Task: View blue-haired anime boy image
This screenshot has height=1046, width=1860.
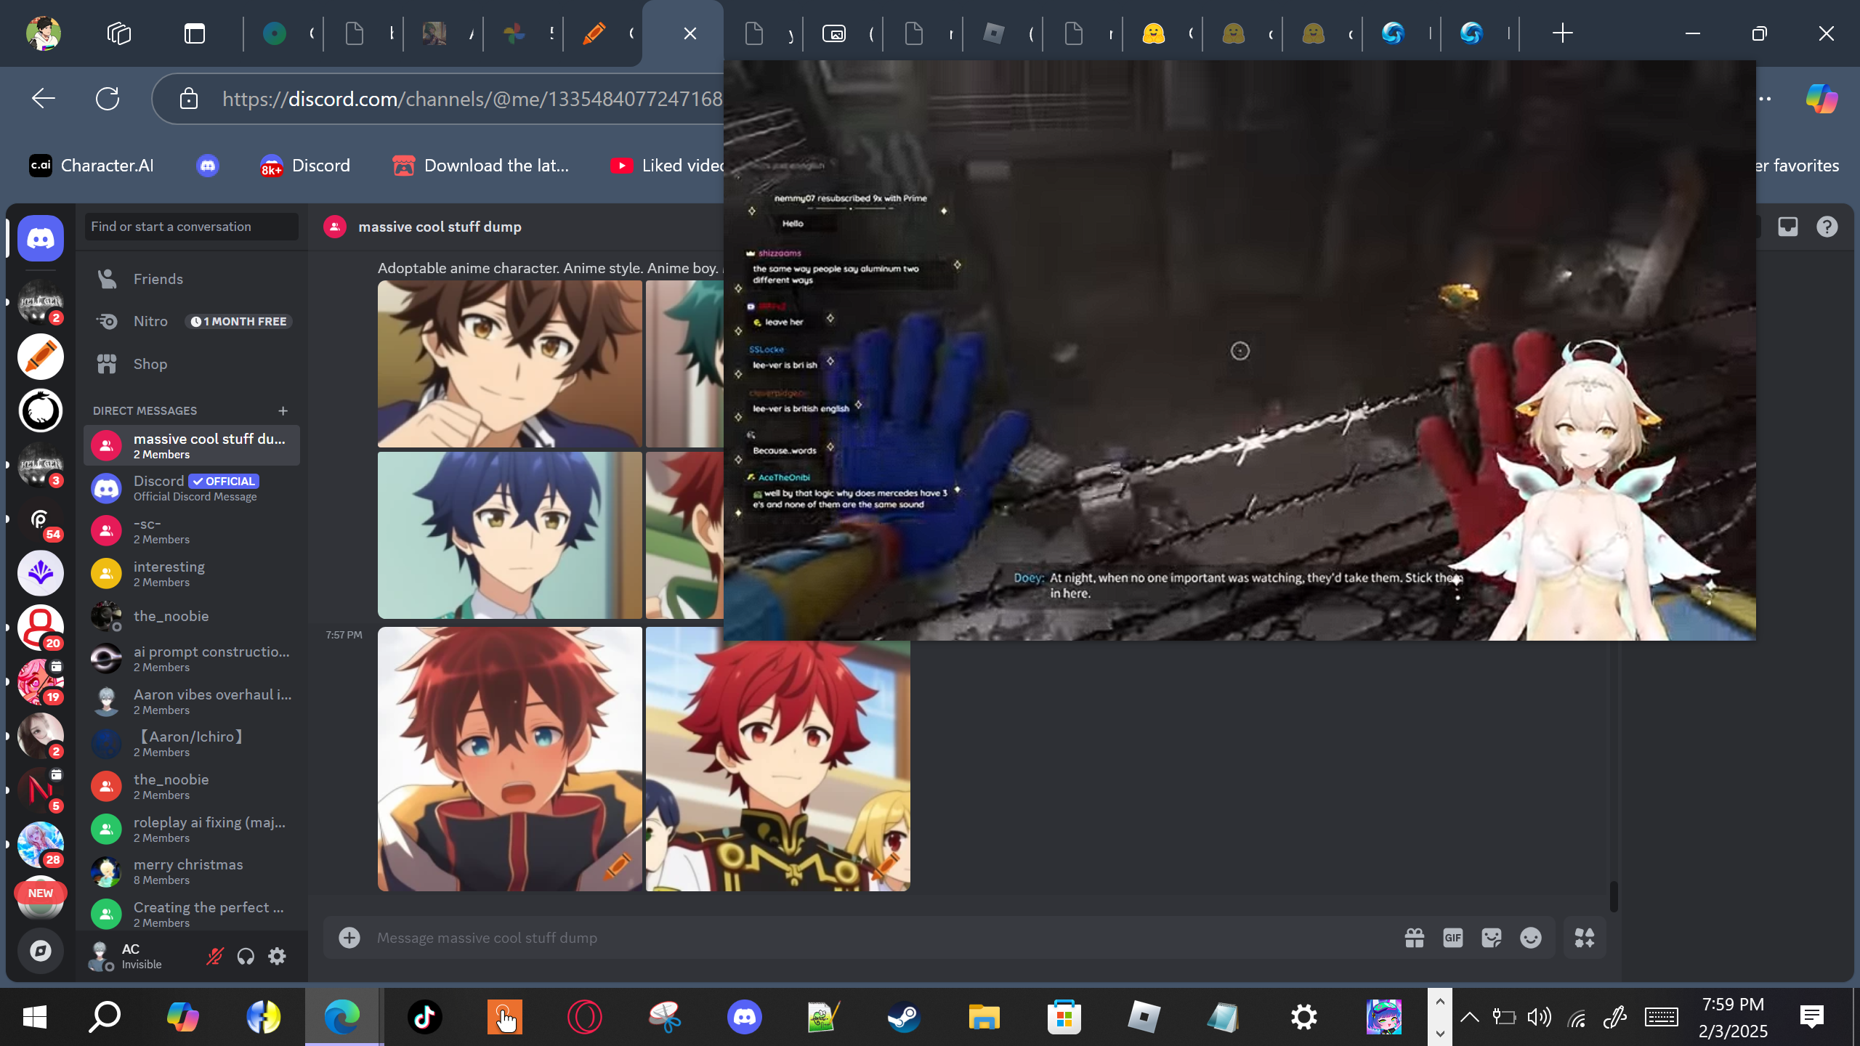Action: pos(510,535)
